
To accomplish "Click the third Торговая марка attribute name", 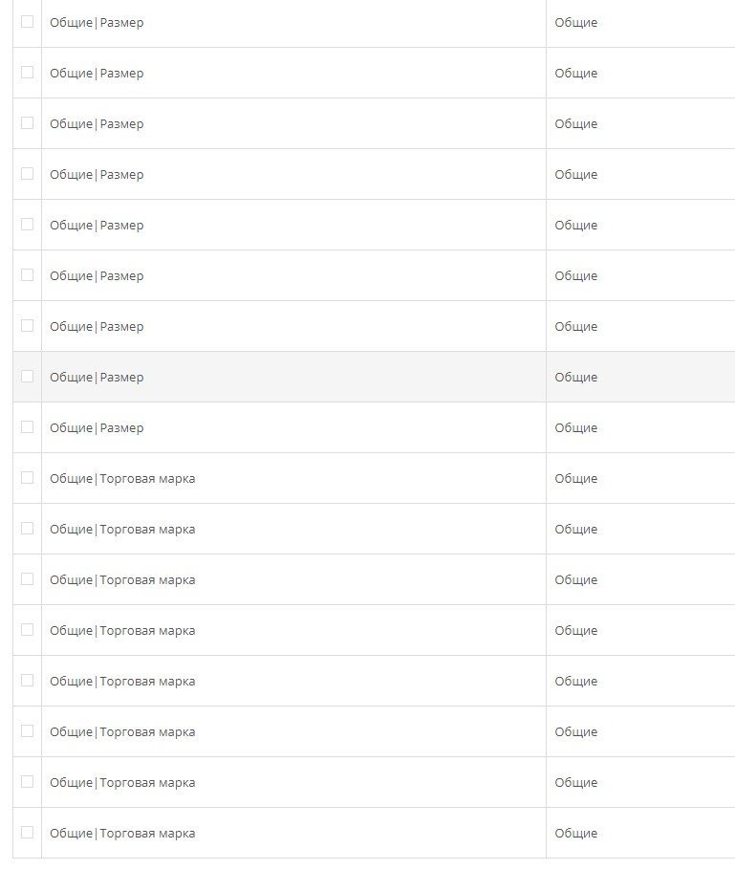I will pyautogui.click(x=122, y=579).
